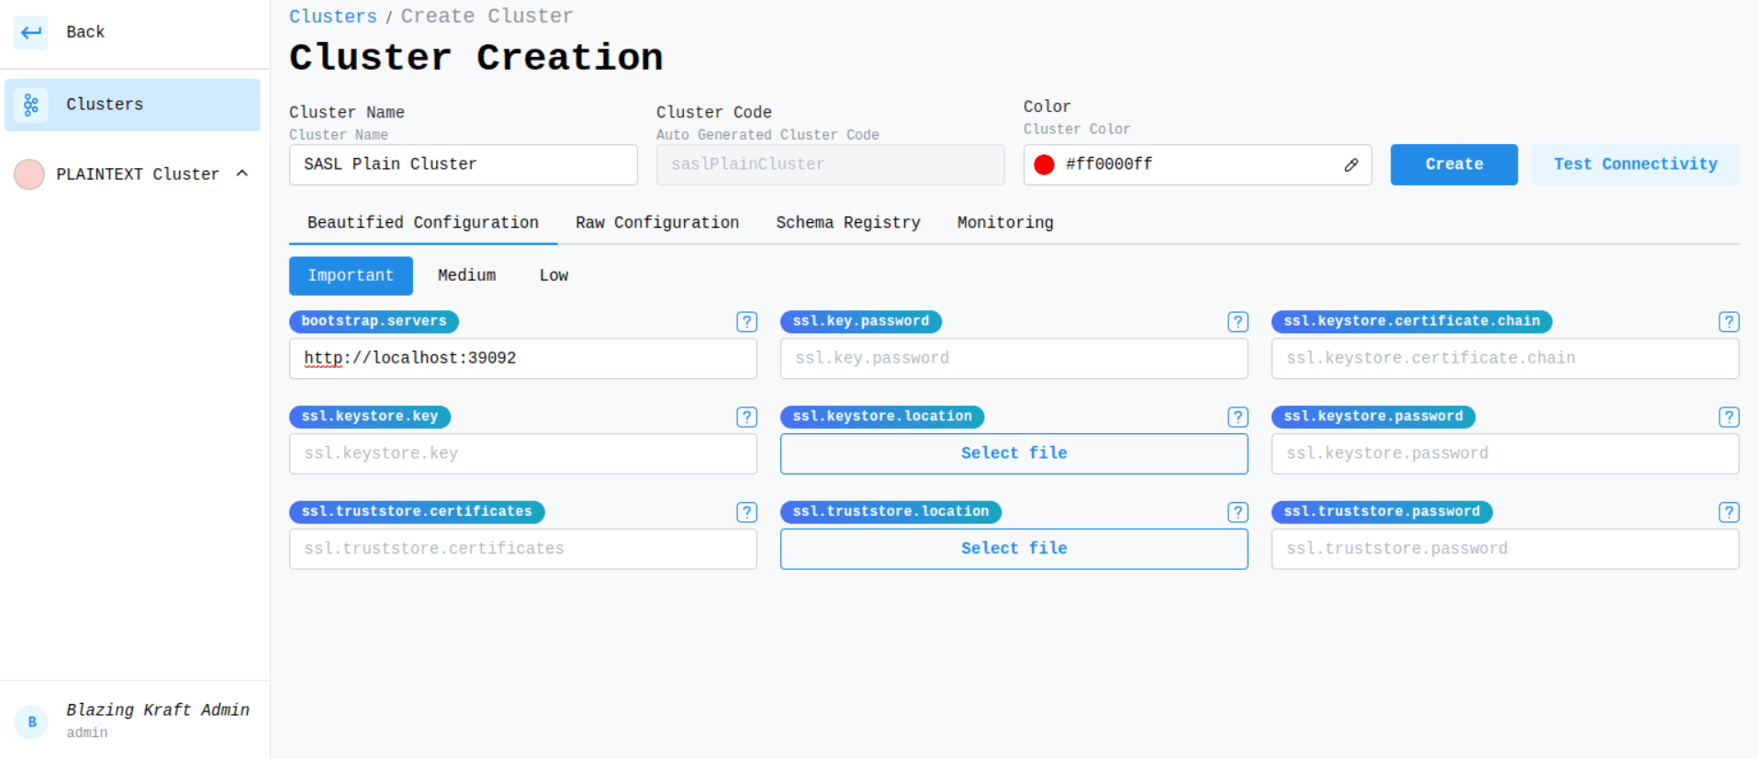Click help icon beside ssl.keystore.key

746,418
